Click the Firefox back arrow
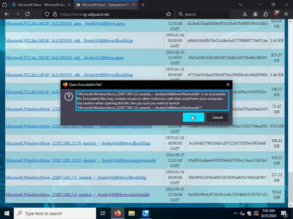Image resolution: width=293 pixels, height=219 pixels. click(7, 14)
